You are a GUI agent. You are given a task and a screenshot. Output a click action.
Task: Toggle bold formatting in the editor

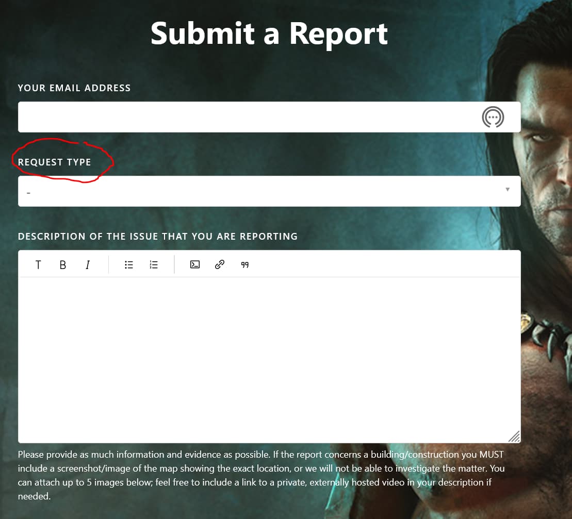(63, 264)
